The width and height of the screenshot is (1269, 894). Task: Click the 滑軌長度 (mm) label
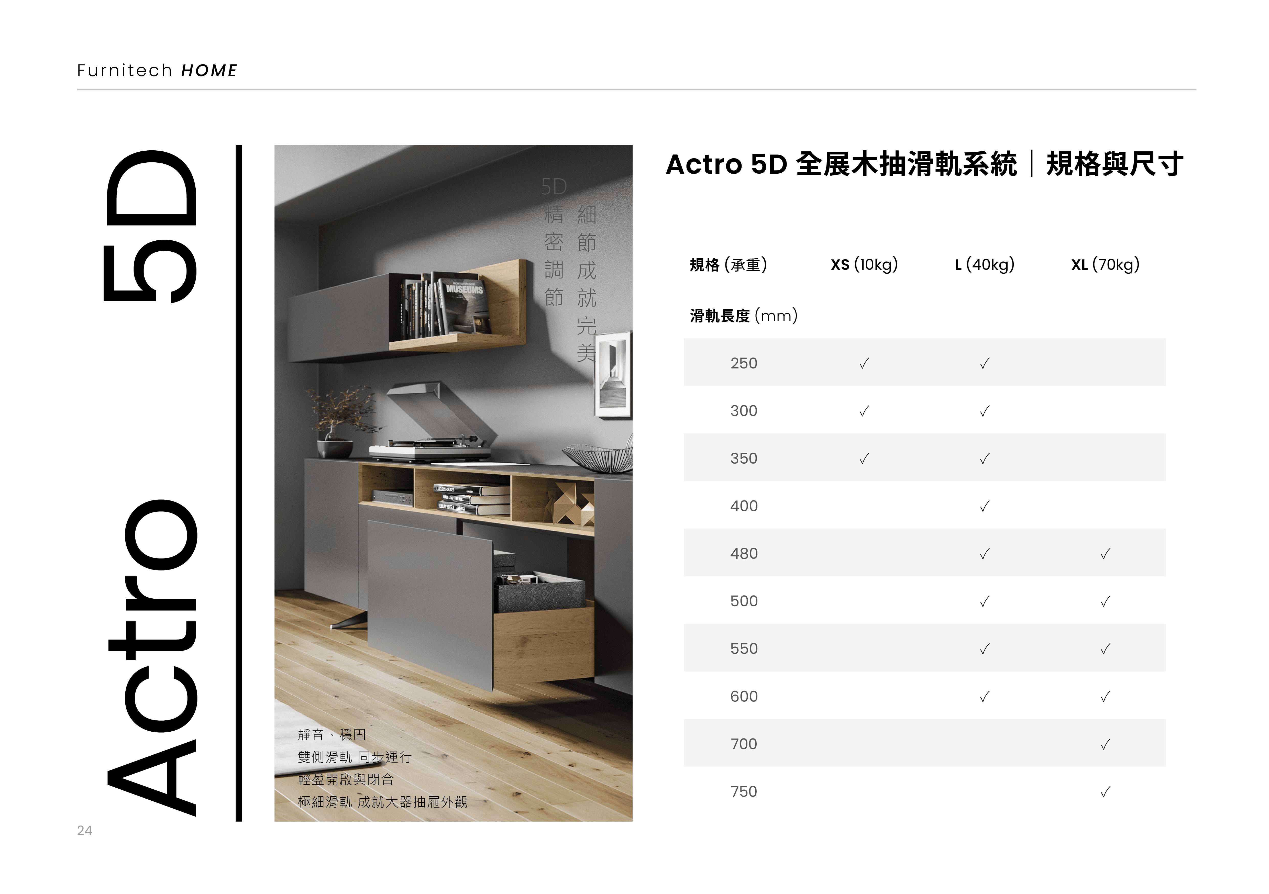click(x=743, y=316)
